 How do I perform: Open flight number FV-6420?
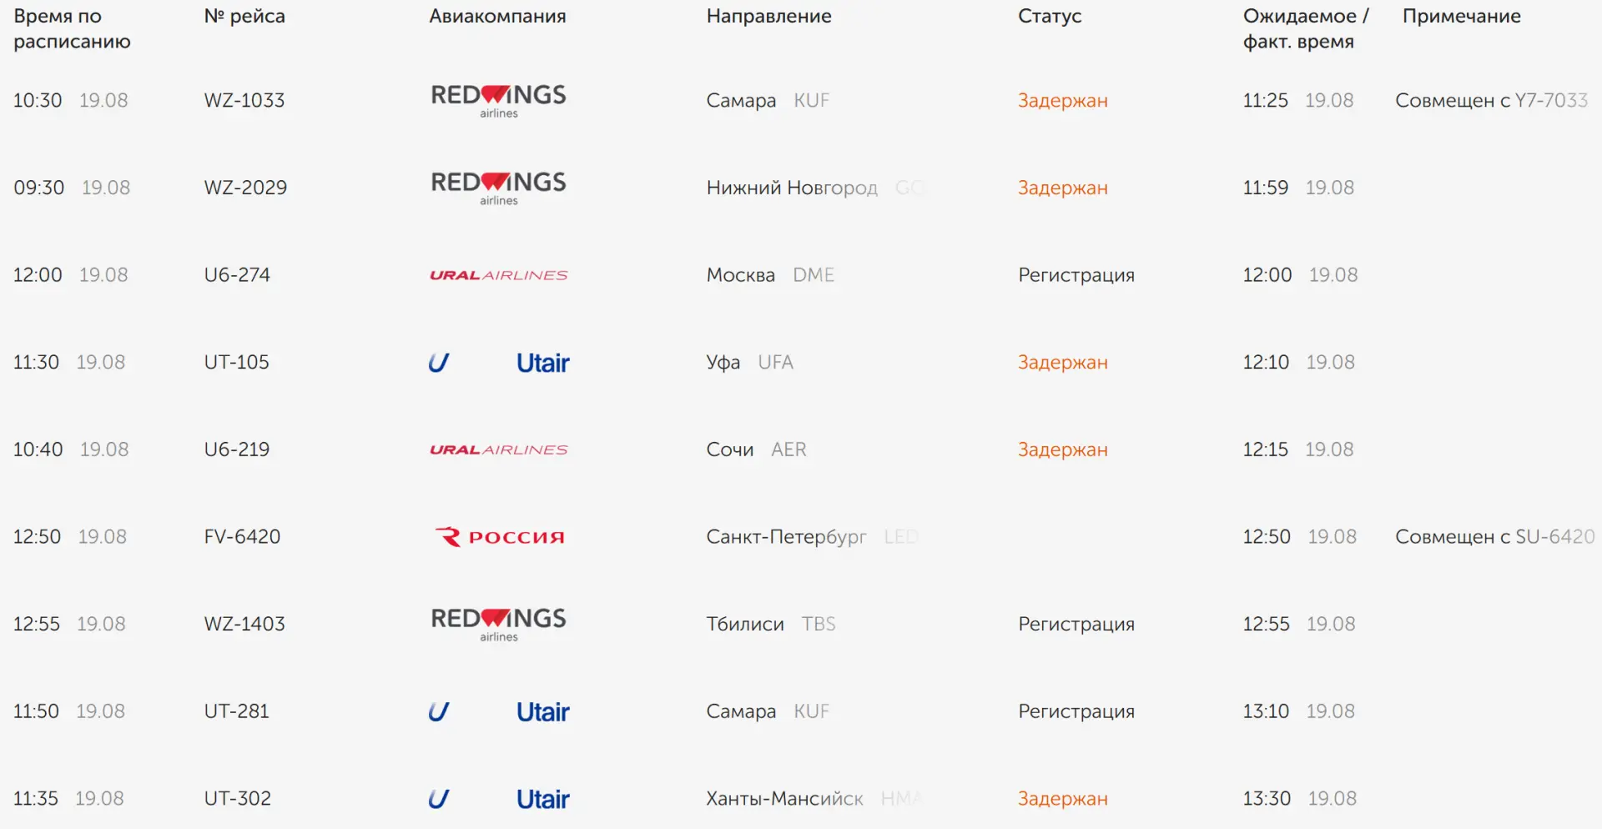242,536
